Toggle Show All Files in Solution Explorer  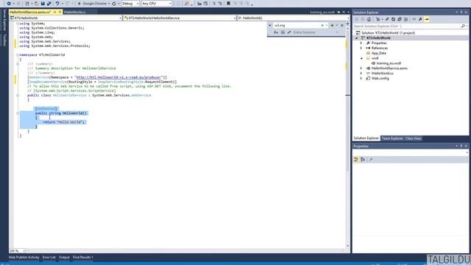click(x=406, y=19)
